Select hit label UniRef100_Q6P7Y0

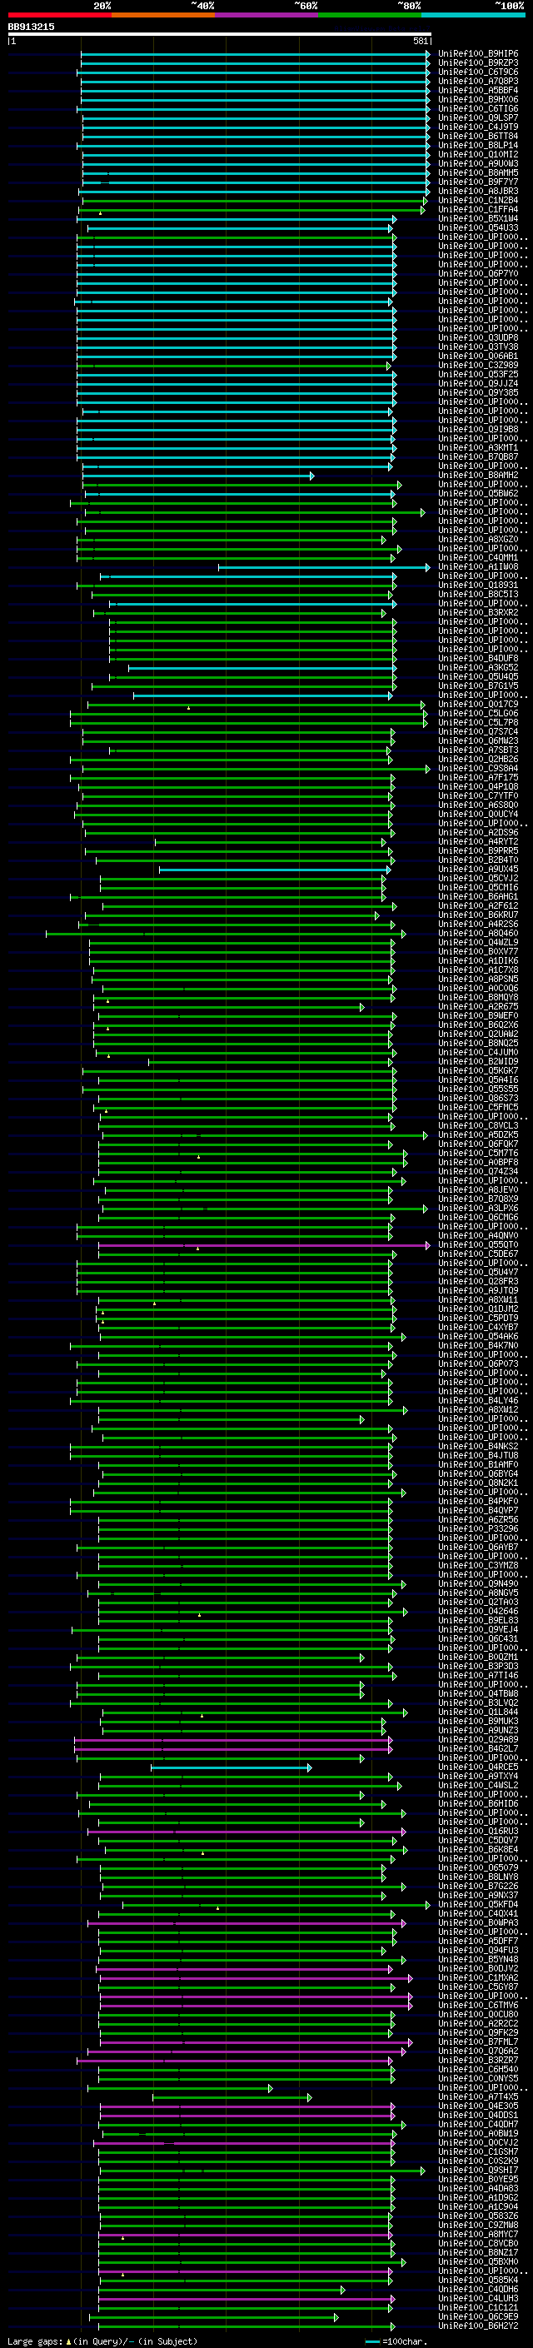tap(477, 273)
